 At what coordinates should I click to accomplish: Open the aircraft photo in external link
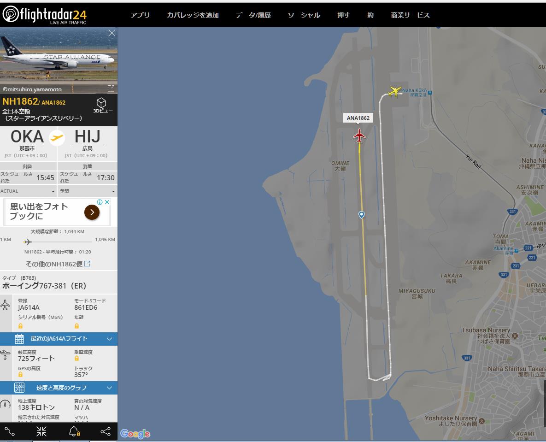pyautogui.click(x=111, y=88)
